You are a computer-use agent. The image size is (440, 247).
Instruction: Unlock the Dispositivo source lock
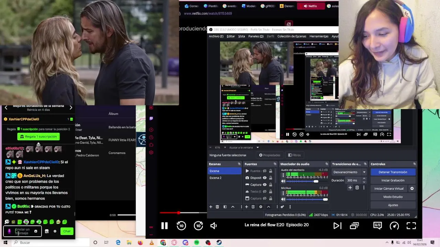(271, 178)
